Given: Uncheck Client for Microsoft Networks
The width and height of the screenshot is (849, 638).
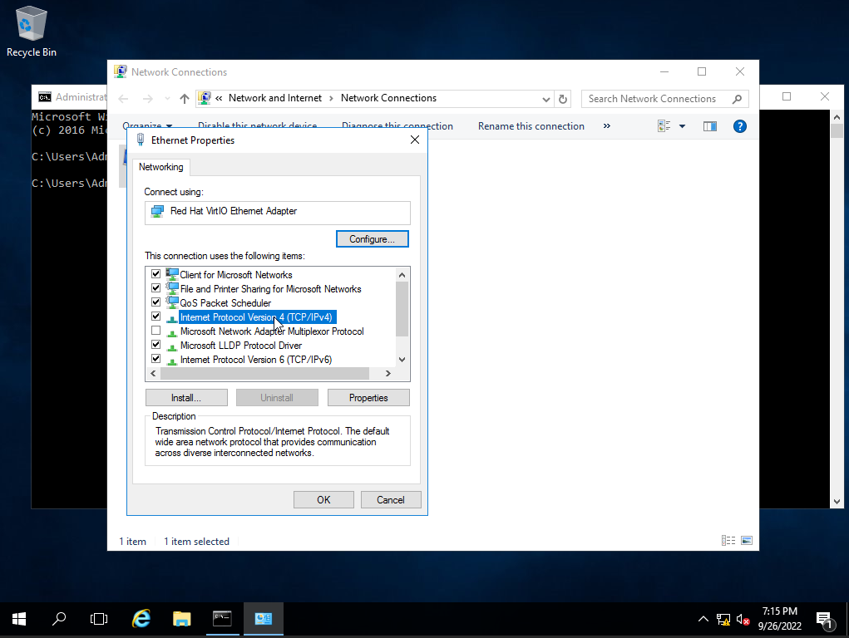Looking at the screenshot, I should click(156, 274).
